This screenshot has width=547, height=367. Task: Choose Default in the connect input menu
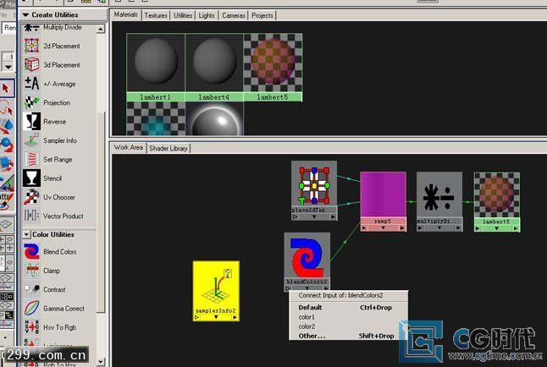(348, 308)
